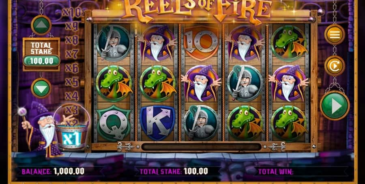The image size is (365, 184).
Task: Decrease total stake with down arrow
Action: [x=41, y=88]
